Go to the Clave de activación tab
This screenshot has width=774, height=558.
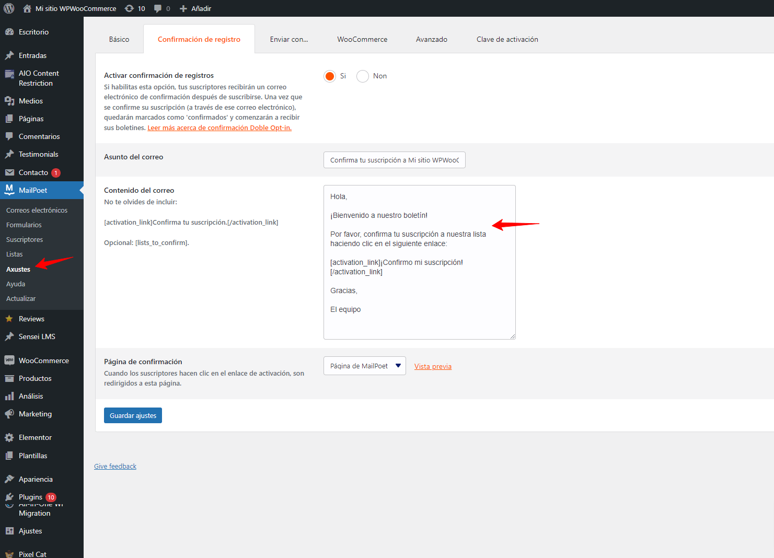point(507,39)
